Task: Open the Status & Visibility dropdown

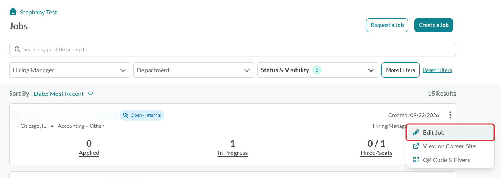Action: [318, 70]
